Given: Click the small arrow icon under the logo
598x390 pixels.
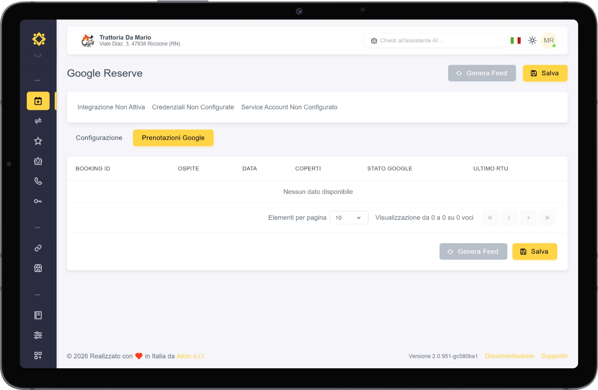Looking at the screenshot, I should point(38,55).
